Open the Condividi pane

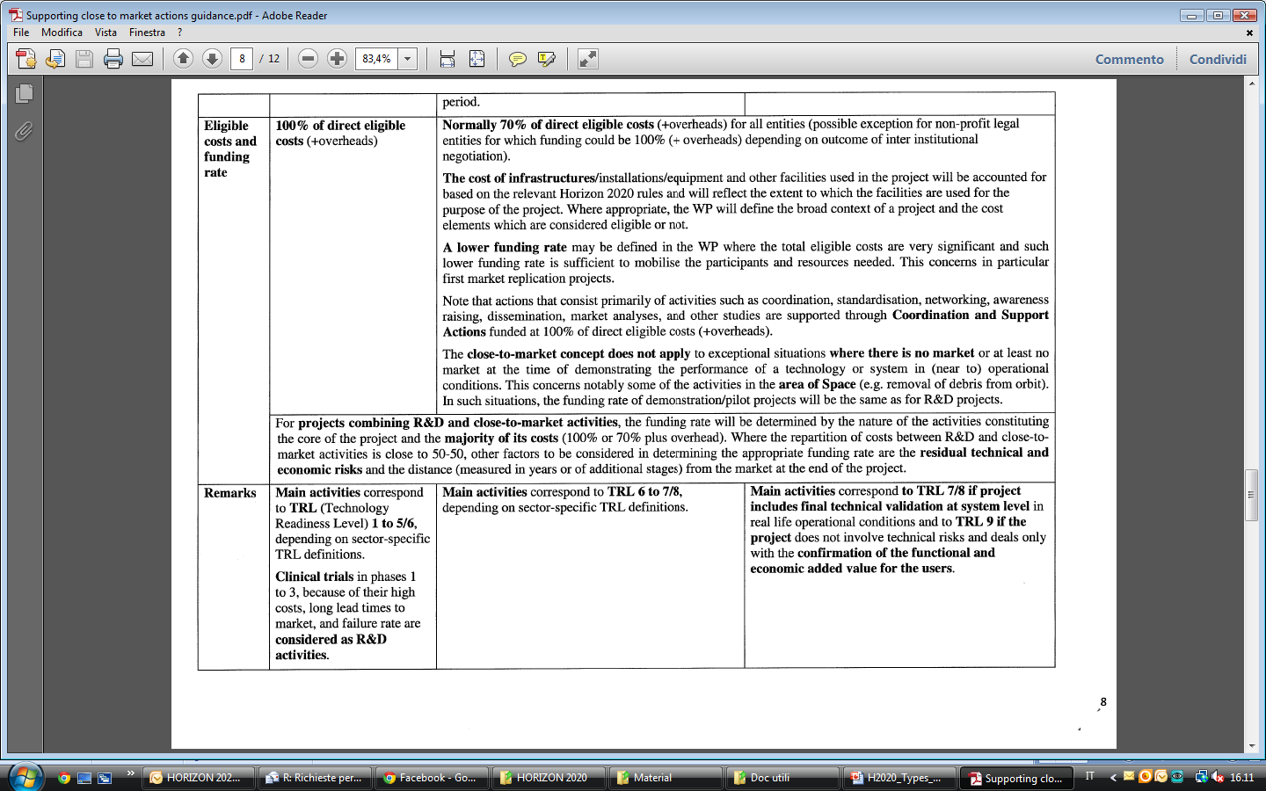click(1218, 59)
